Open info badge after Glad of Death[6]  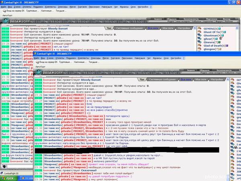click(227, 46)
